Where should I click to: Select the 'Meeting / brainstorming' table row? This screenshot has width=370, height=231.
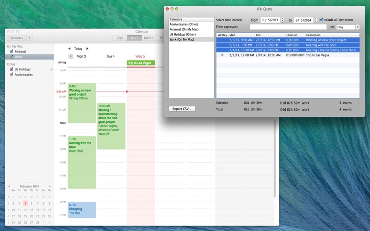tap(288, 50)
